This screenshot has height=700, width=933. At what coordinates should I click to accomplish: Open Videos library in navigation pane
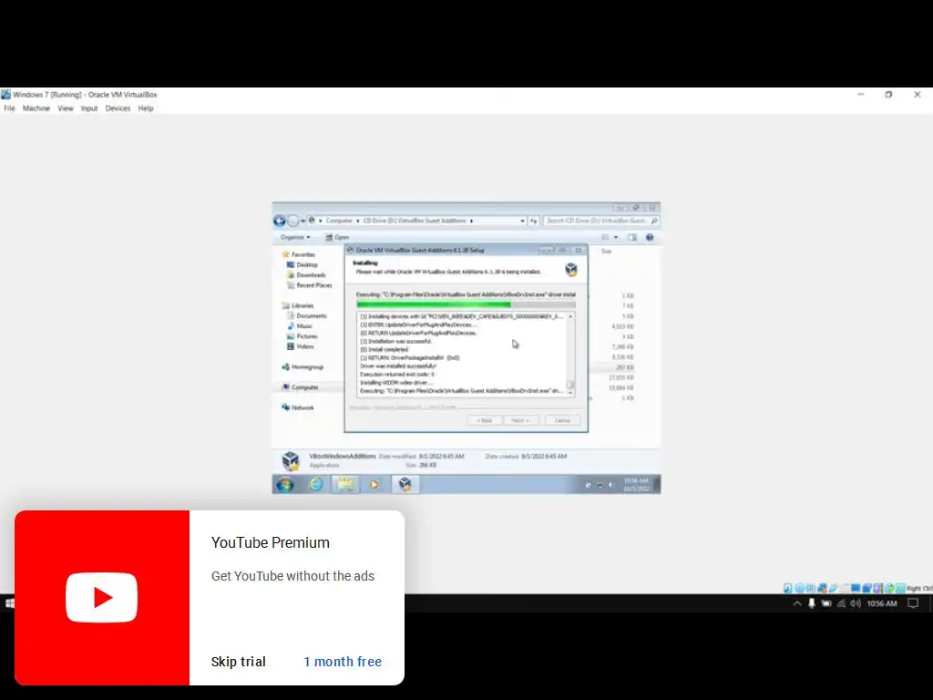[301, 346]
